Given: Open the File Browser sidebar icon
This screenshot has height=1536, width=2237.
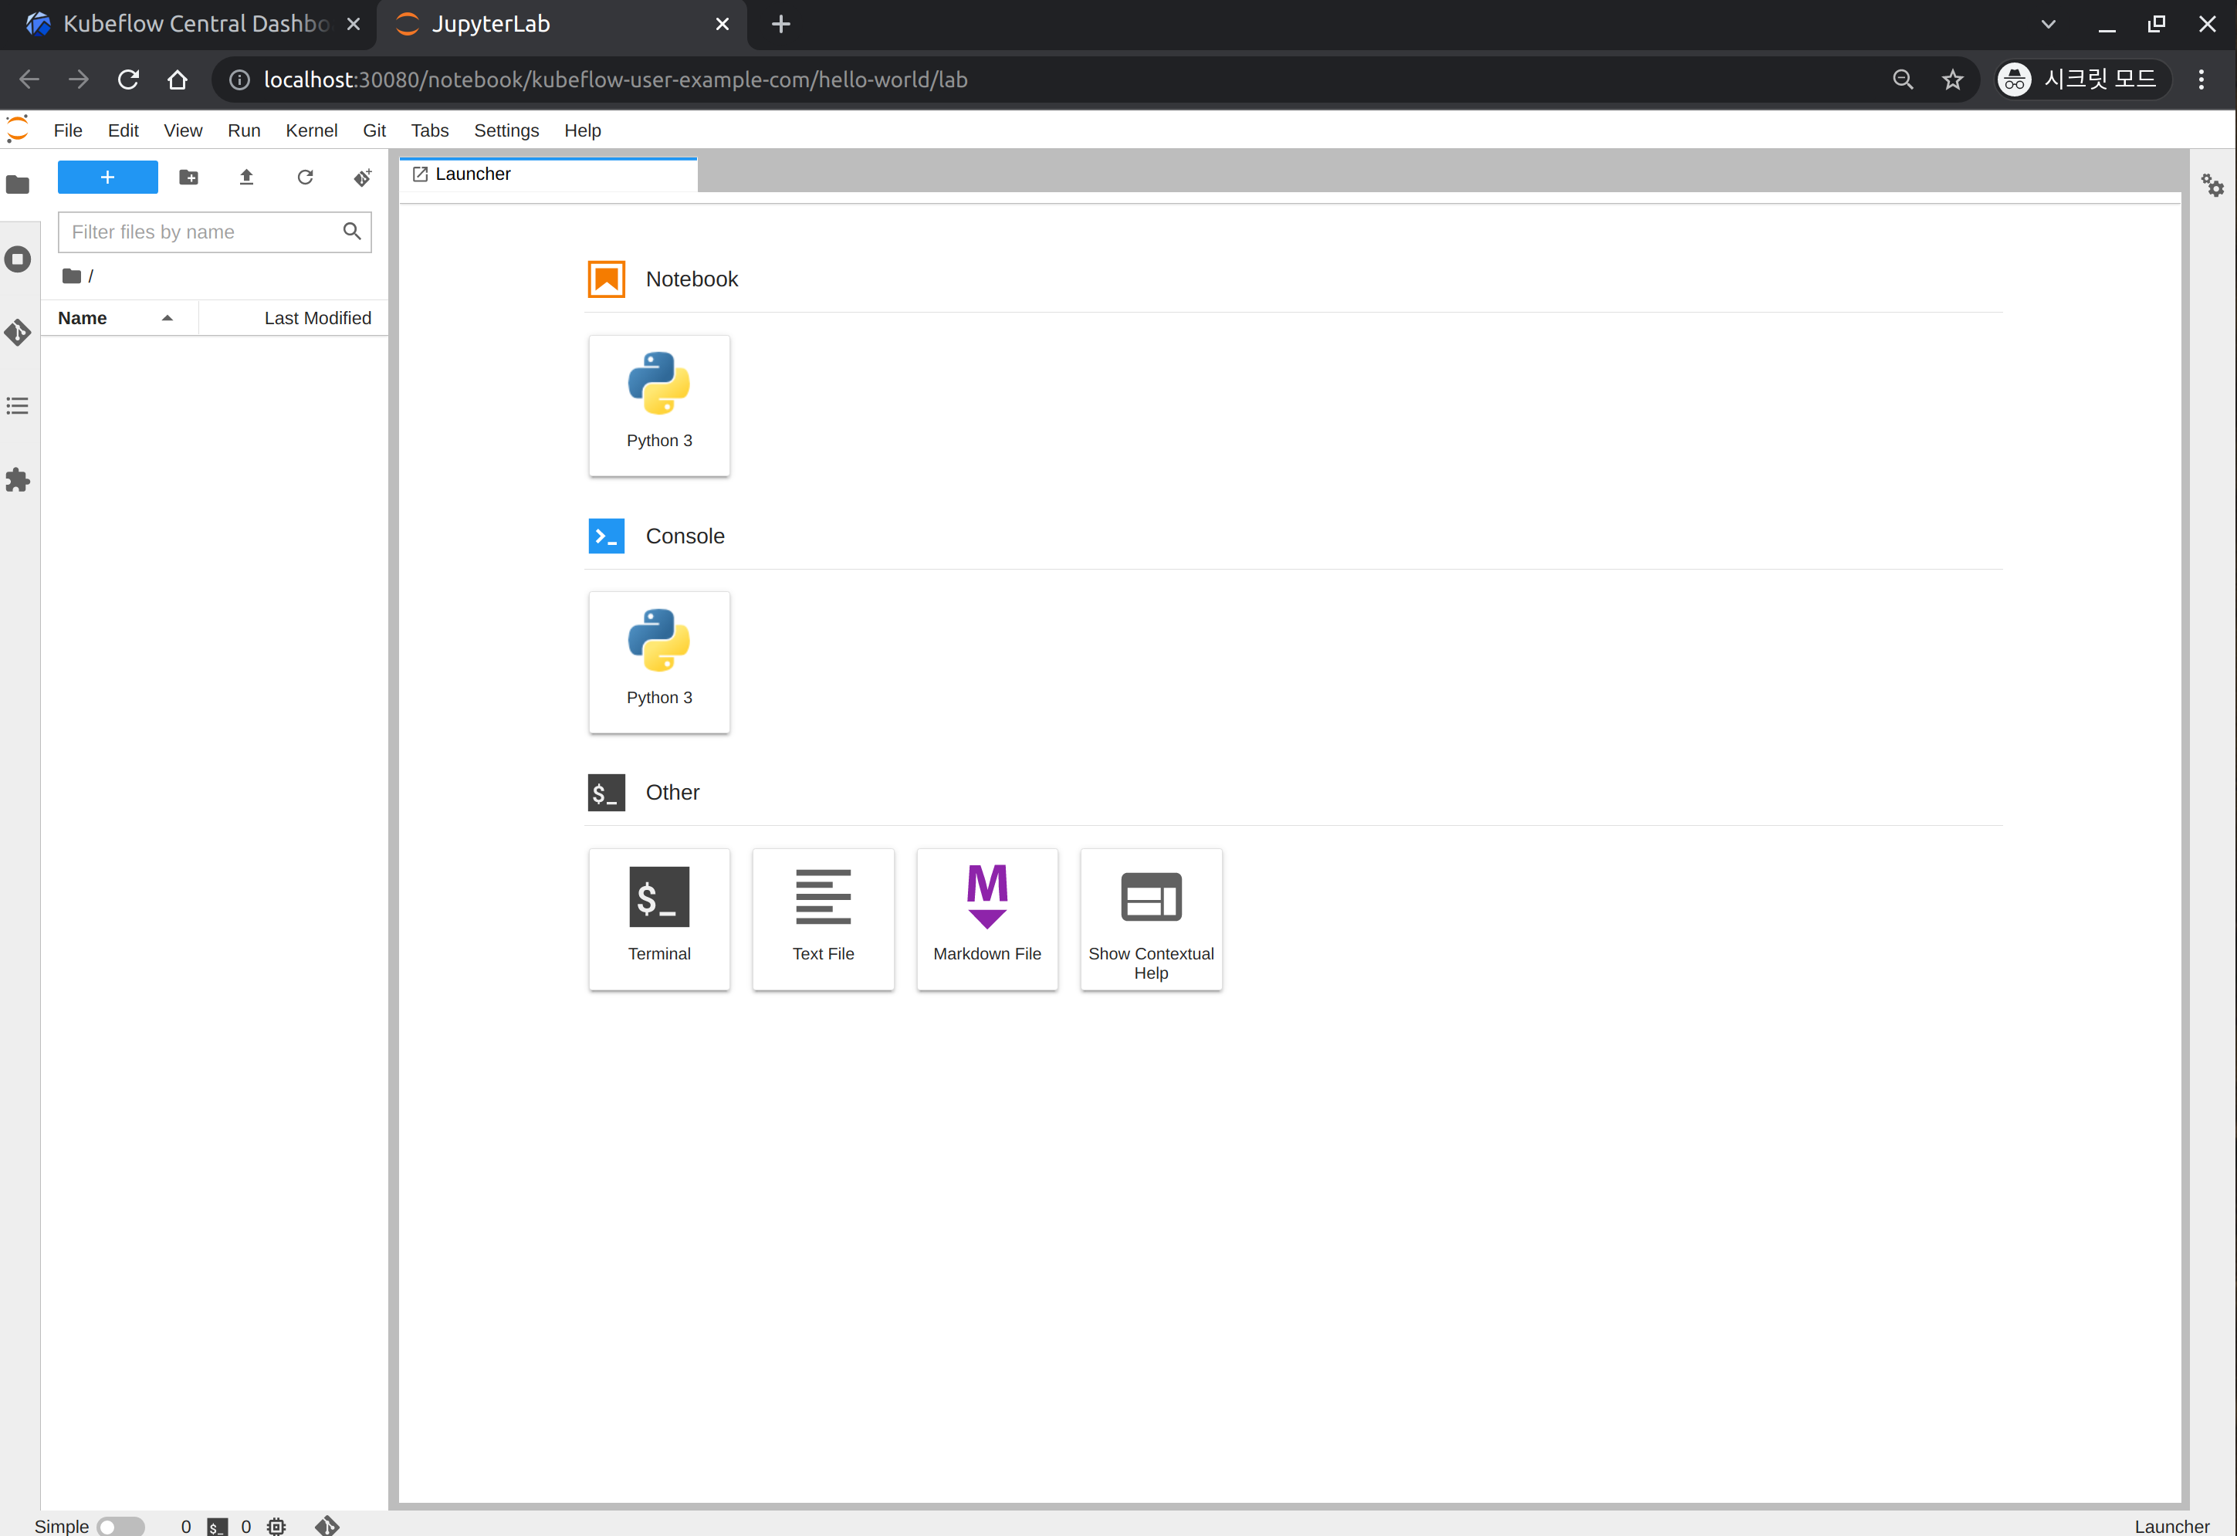Looking at the screenshot, I should (x=19, y=184).
